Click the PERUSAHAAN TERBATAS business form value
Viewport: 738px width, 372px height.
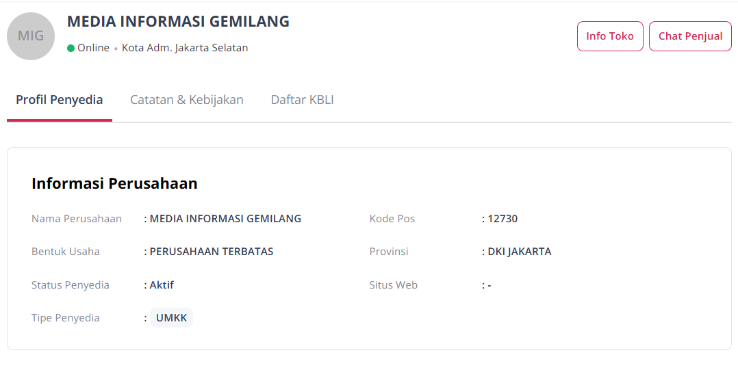pyautogui.click(x=211, y=252)
